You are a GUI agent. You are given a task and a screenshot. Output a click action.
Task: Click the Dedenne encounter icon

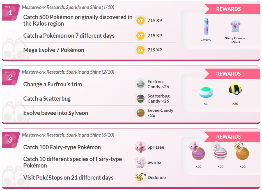[140, 177]
